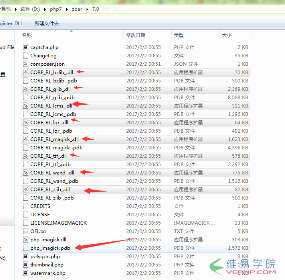Select the CORE_RL_lcms_.dll file icon
The image size is (285, 280).
pos(26,106)
